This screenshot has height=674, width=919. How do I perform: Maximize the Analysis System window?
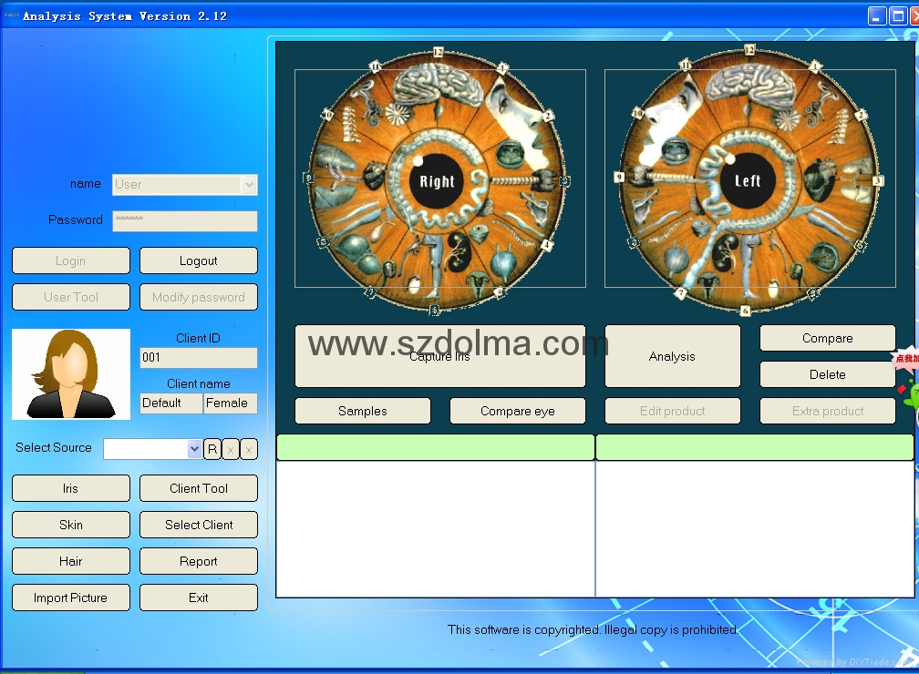pos(898,15)
